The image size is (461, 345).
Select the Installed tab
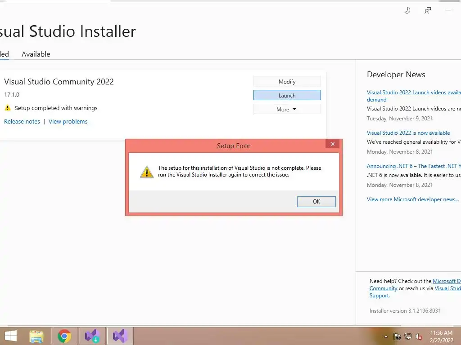(5, 54)
